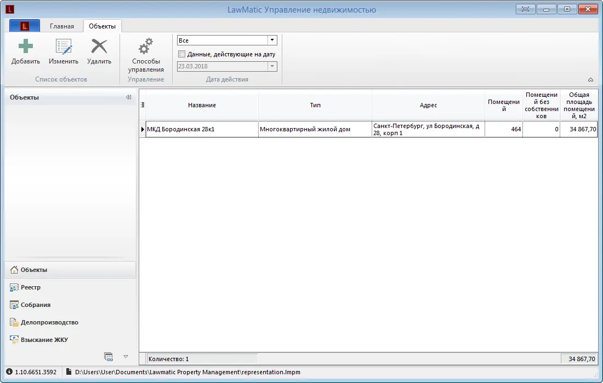603x383 pixels.
Task: Click the Изменить edit icon
Action: tap(64, 47)
